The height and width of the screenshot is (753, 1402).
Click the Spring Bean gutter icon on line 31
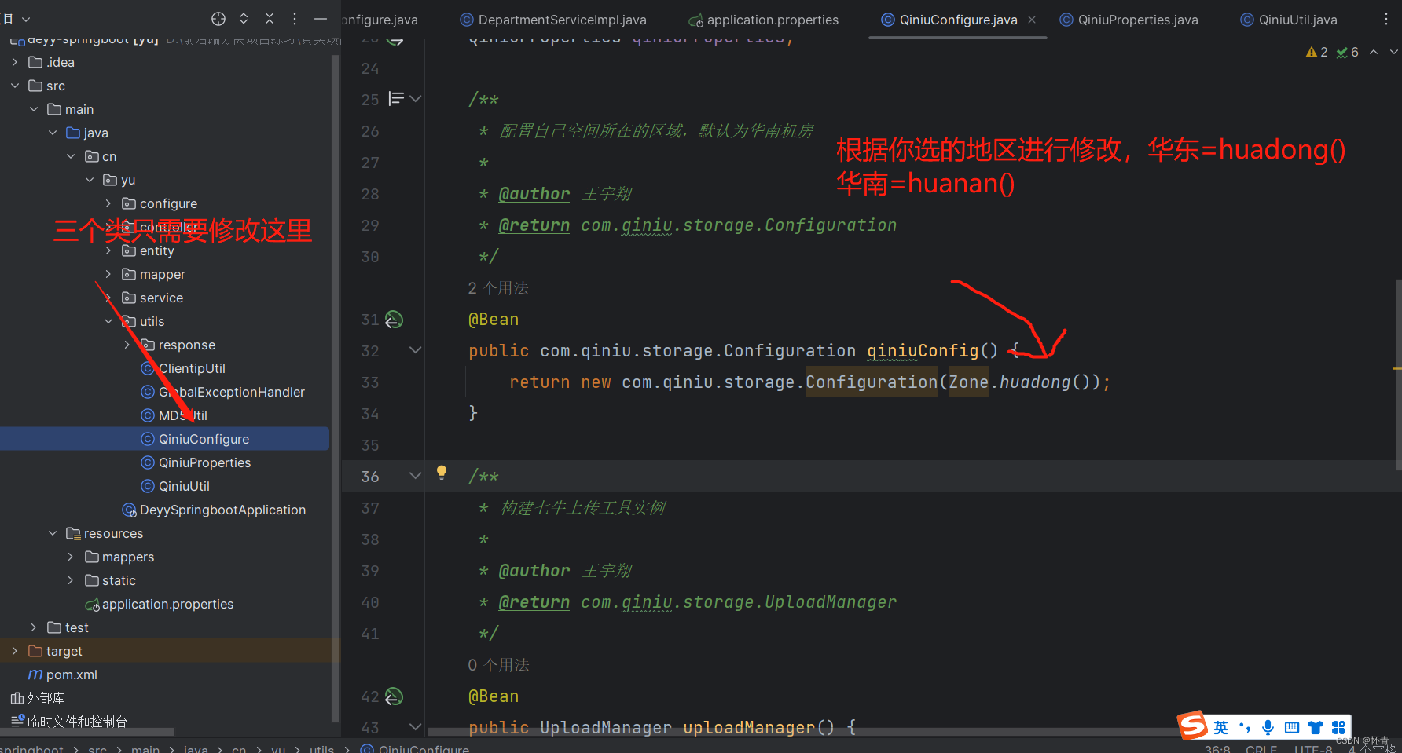pos(395,320)
